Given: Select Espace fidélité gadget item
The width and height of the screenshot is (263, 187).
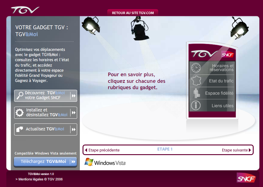Looking at the screenshot, I should pyautogui.click(x=219, y=93).
